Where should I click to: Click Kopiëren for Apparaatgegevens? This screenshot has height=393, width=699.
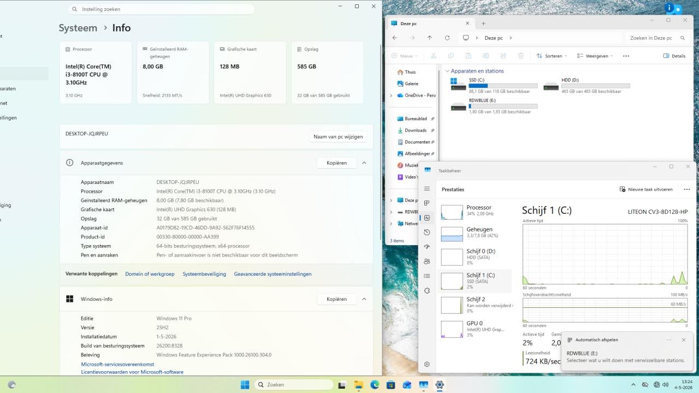coord(336,163)
